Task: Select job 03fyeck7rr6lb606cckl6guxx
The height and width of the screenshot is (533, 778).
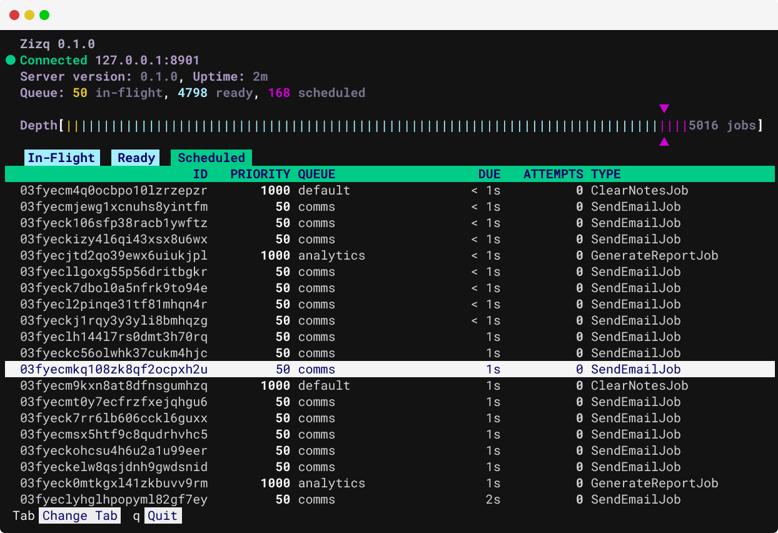Action: 389,418
